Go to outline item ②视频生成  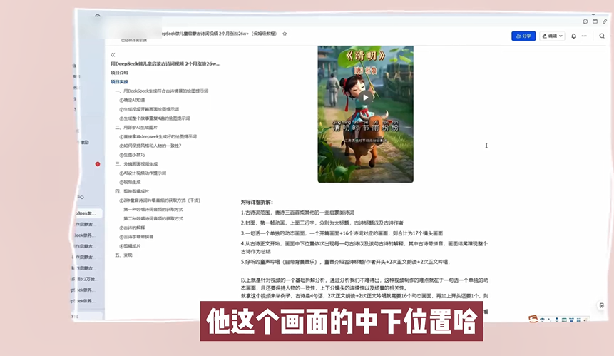tap(130, 183)
